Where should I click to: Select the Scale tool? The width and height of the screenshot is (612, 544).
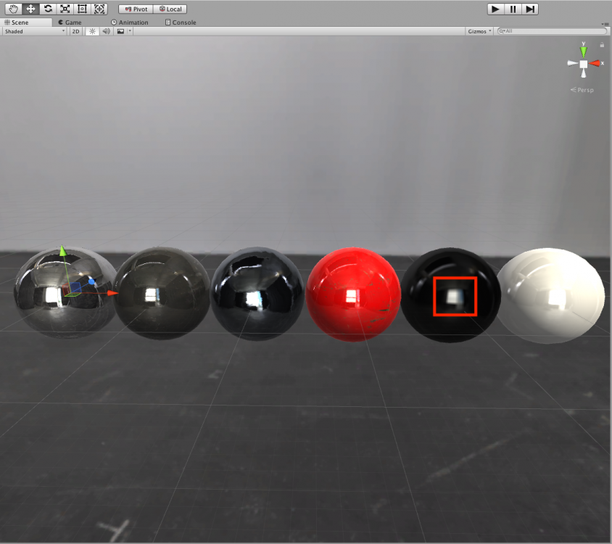click(65, 9)
